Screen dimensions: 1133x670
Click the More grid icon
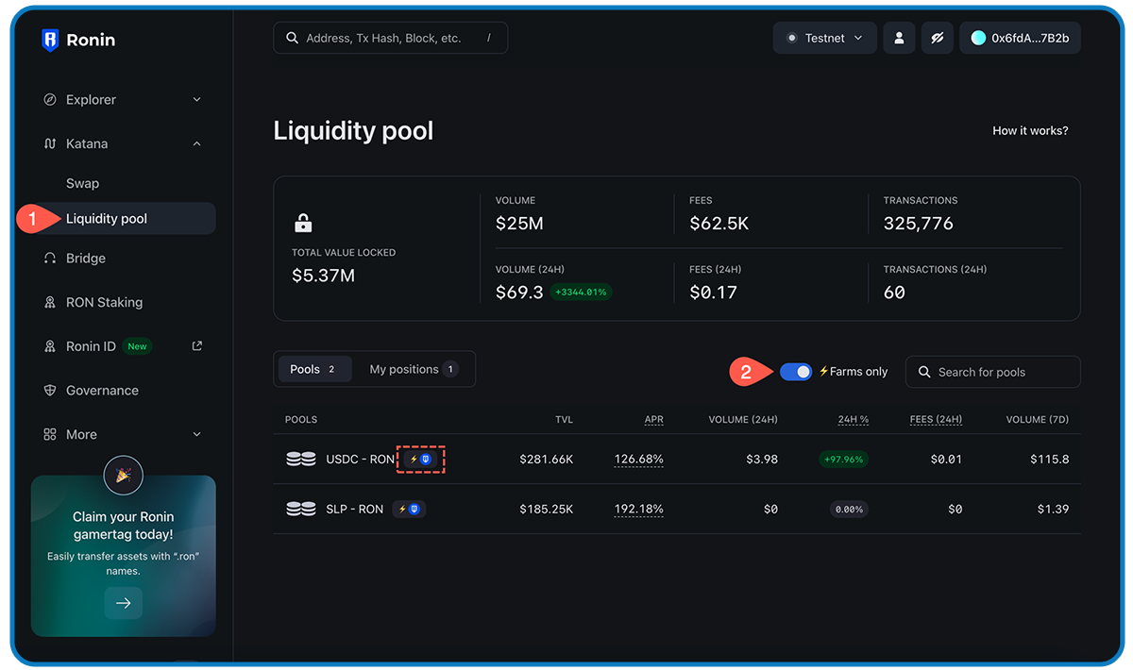[x=50, y=434]
